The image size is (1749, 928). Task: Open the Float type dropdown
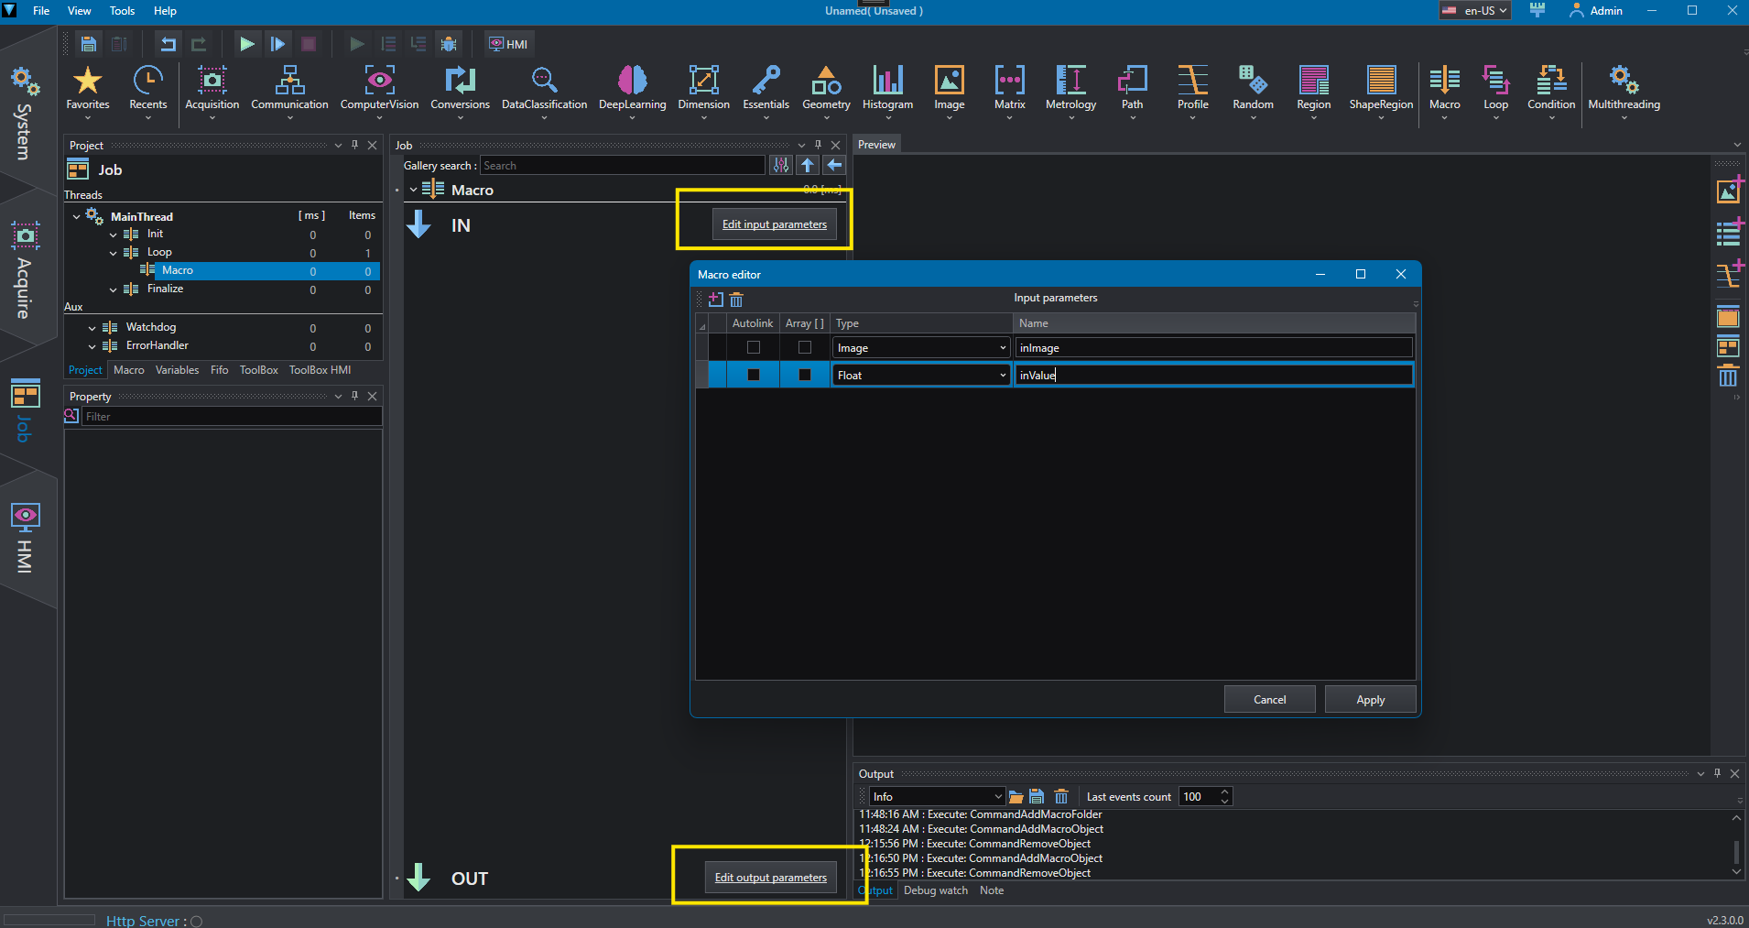pyautogui.click(x=920, y=375)
